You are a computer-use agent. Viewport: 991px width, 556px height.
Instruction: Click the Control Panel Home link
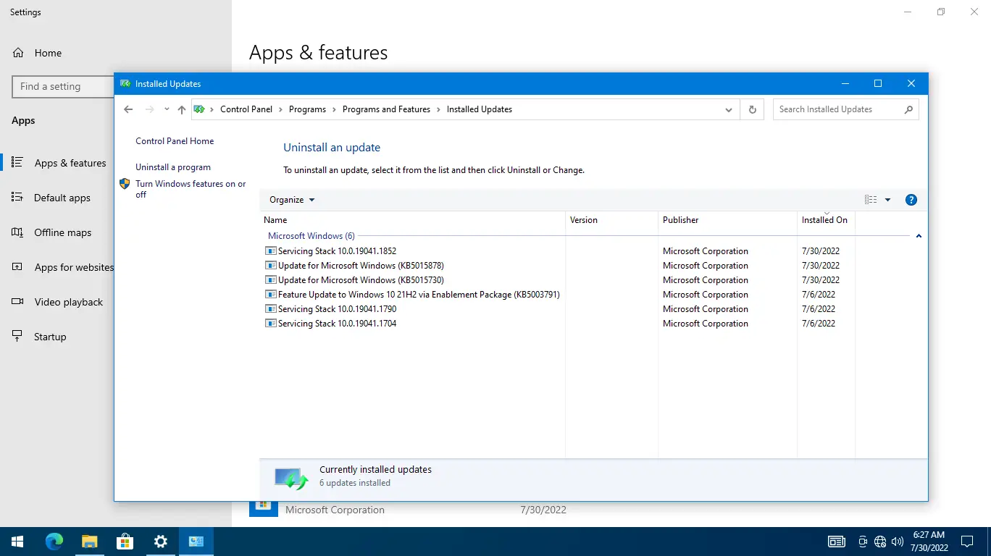point(175,141)
